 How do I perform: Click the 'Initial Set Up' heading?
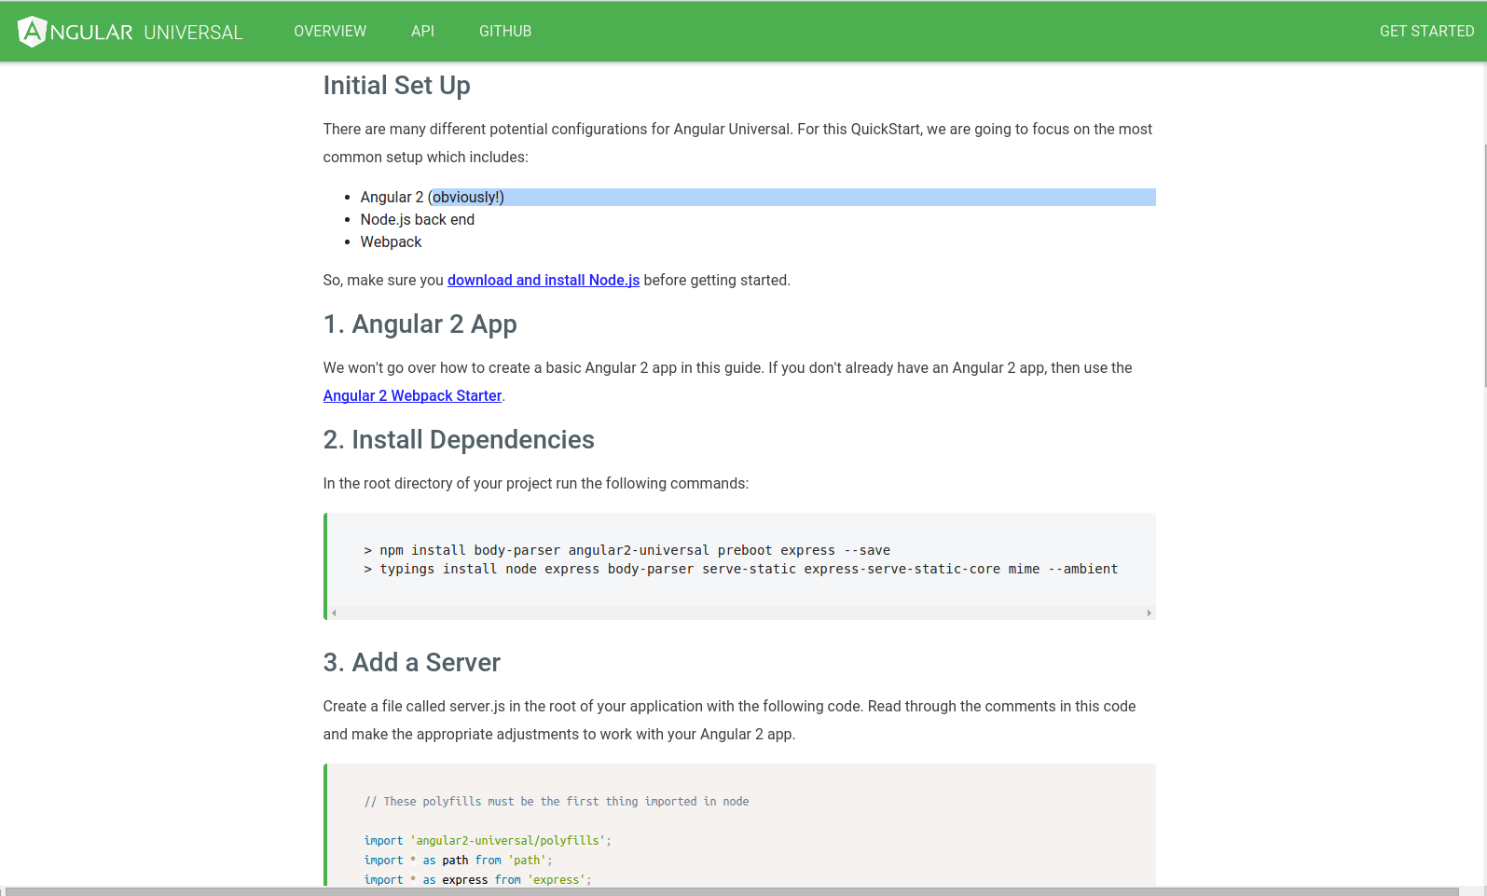click(396, 86)
